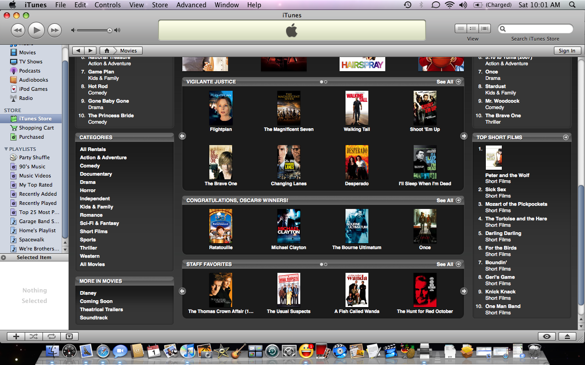The image size is (585, 365).
Task: Open Top Short Films arrow link
Action: click(566, 137)
